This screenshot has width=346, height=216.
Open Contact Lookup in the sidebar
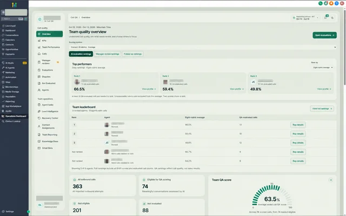[13, 121]
